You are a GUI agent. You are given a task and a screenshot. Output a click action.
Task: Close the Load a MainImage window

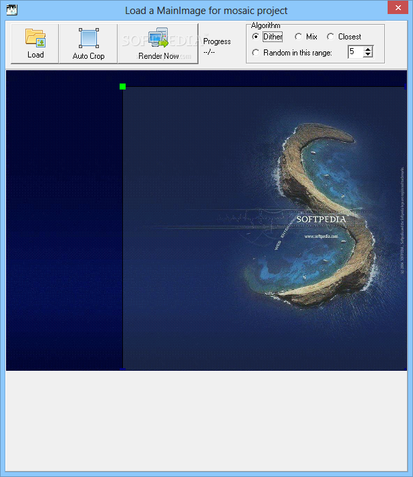pos(398,7)
